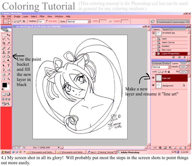
Task: Open the Layers panel flyout menu
Action: point(189,64)
